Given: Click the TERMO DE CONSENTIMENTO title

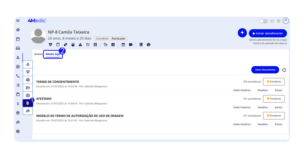Looking at the screenshot, I should coord(58,82).
